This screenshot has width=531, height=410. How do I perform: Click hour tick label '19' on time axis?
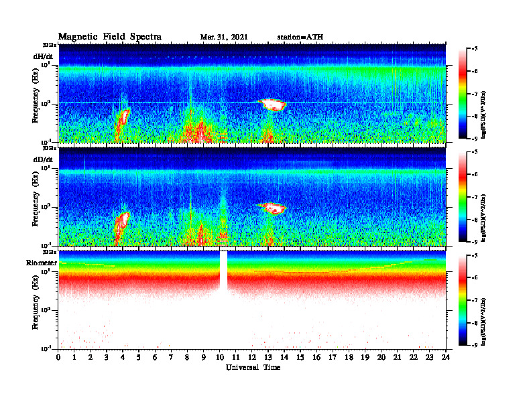[x=365, y=357]
